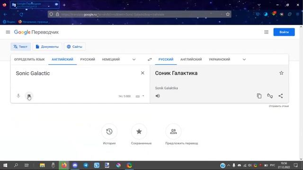Go back in the browser
Image resolution: width=303 pixels, height=170 pixels.
(5, 15)
